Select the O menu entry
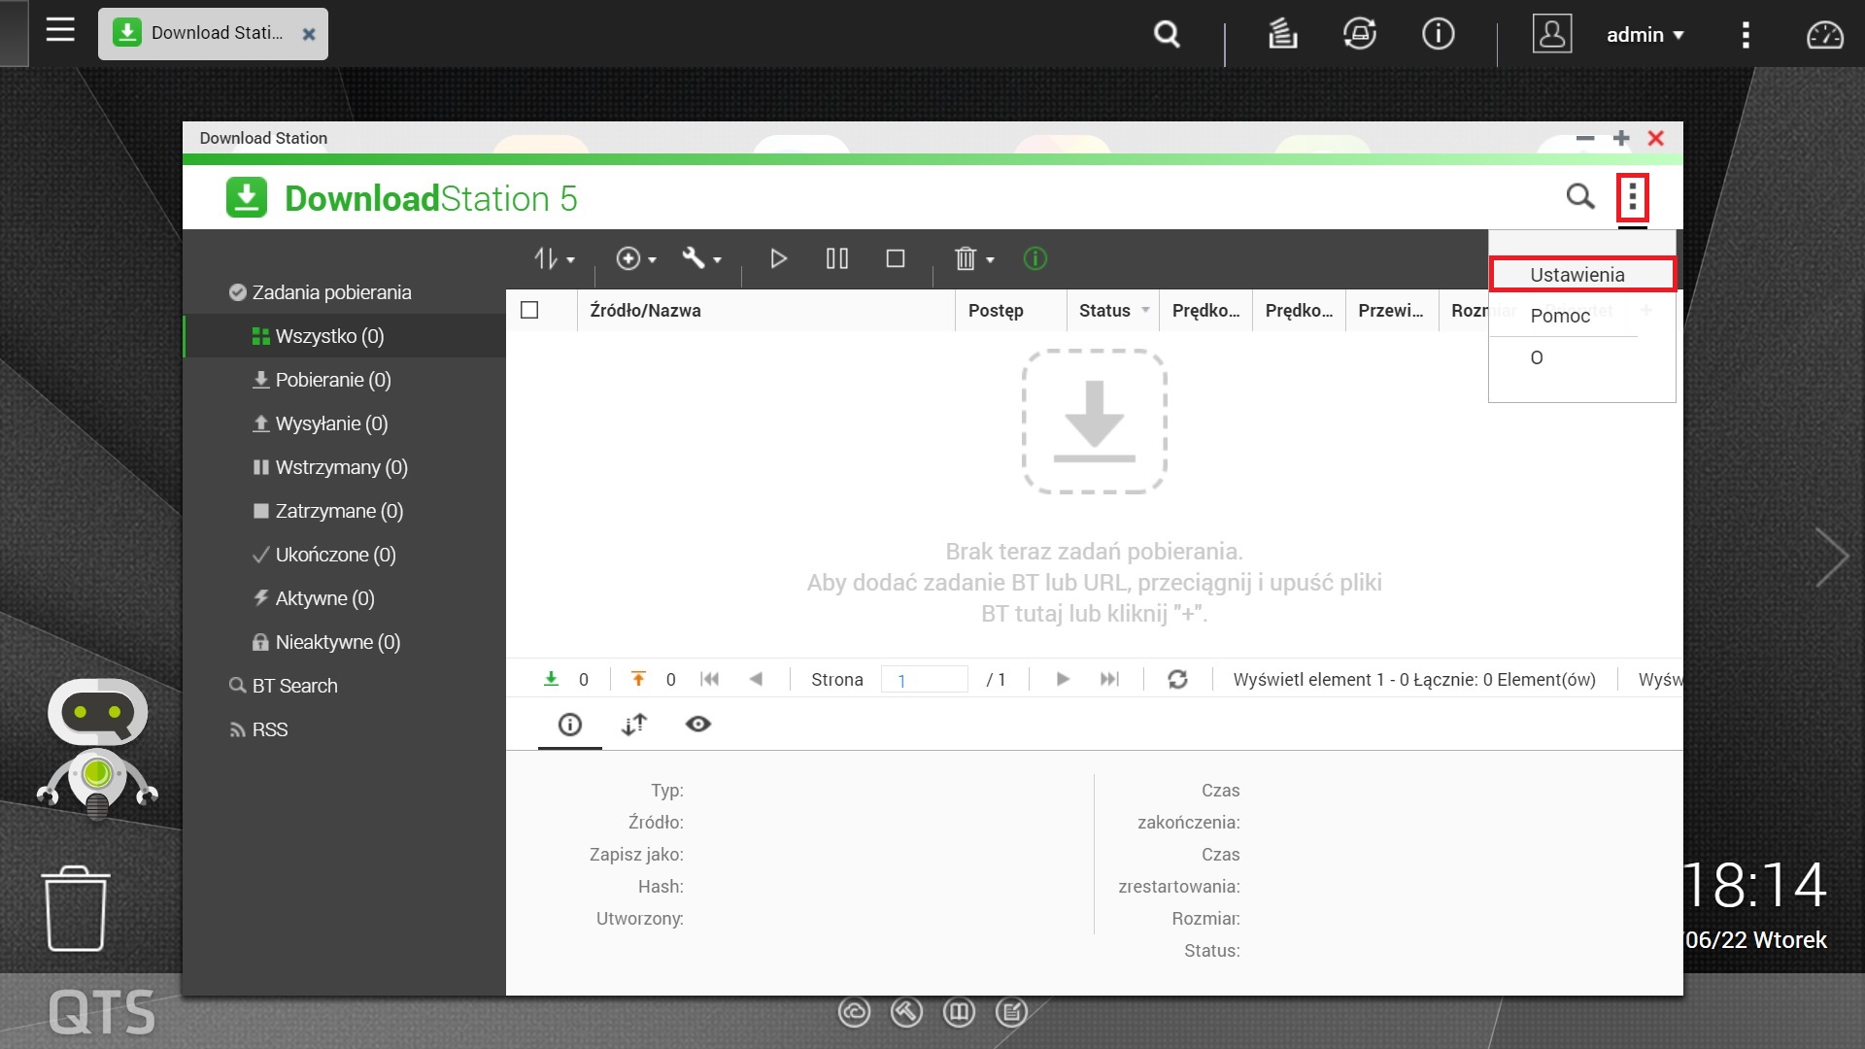Screen dimensions: 1865x1049 click(x=1537, y=357)
